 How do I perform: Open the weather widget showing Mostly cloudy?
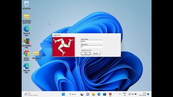click(x=31, y=94)
